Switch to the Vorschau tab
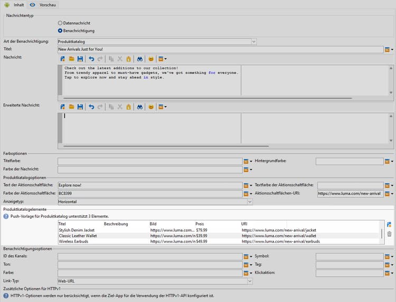This screenshot has height=302, width=396. (x=43, y=5)
